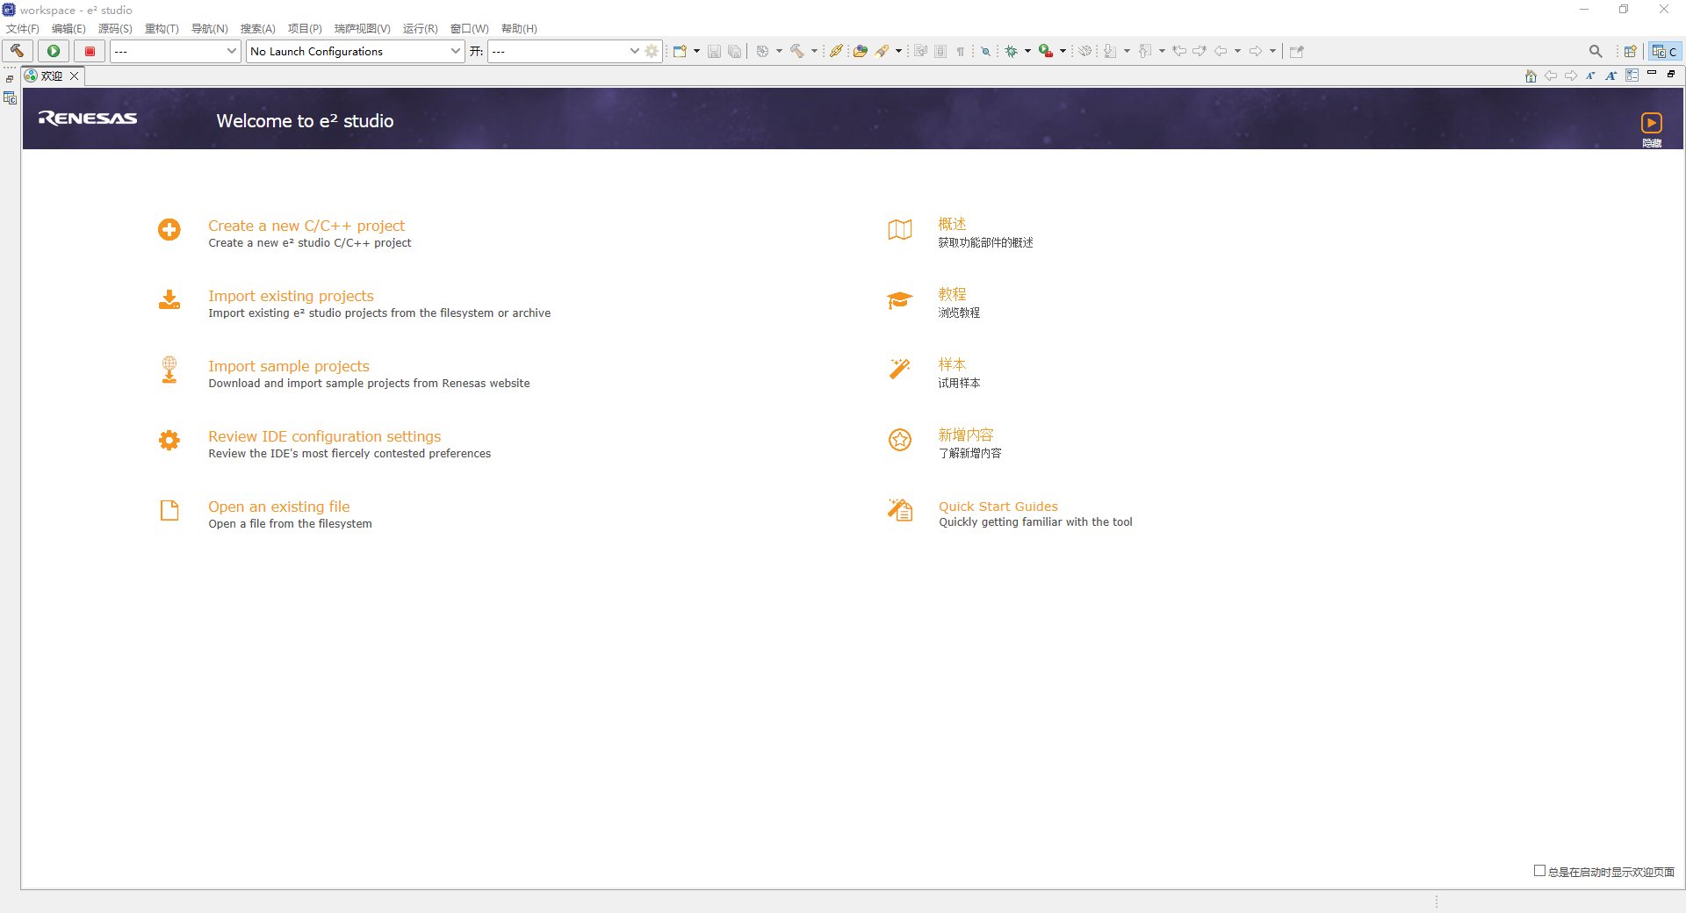1686x913 pixels.
Task: Open the 编辑(E) menu
Action: pos(68,29)
